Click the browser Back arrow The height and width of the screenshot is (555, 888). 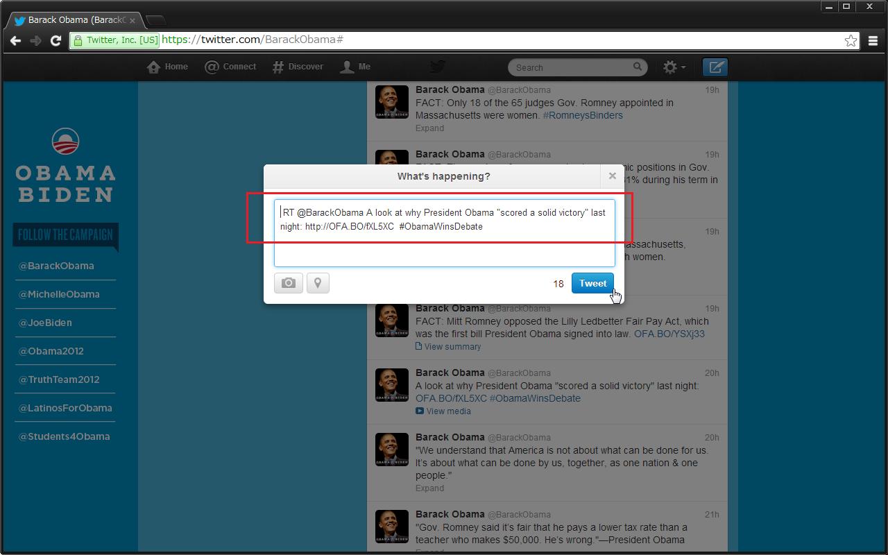(15, 40)
